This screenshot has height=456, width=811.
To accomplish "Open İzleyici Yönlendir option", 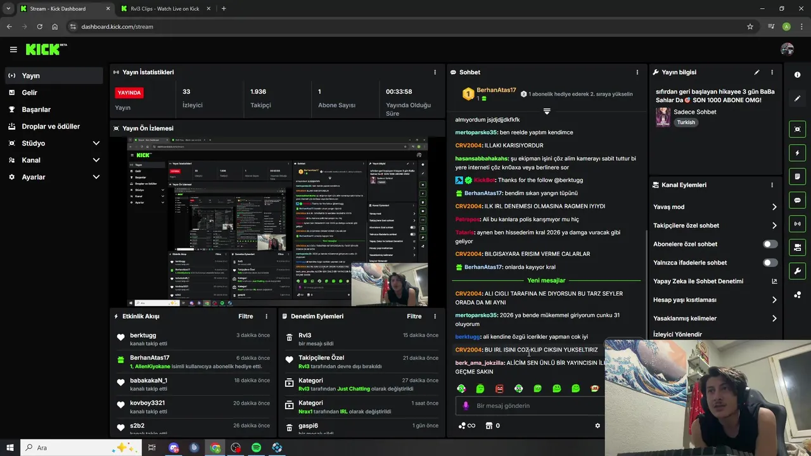I will 677,334.
